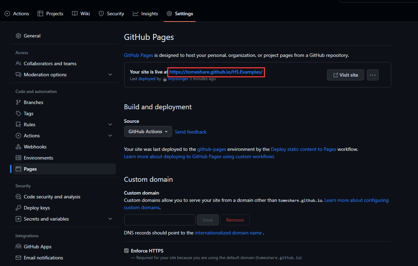Click the Pages browser icon in sidebar
Viewport: 418px width, 266px height.
[18, 169]
